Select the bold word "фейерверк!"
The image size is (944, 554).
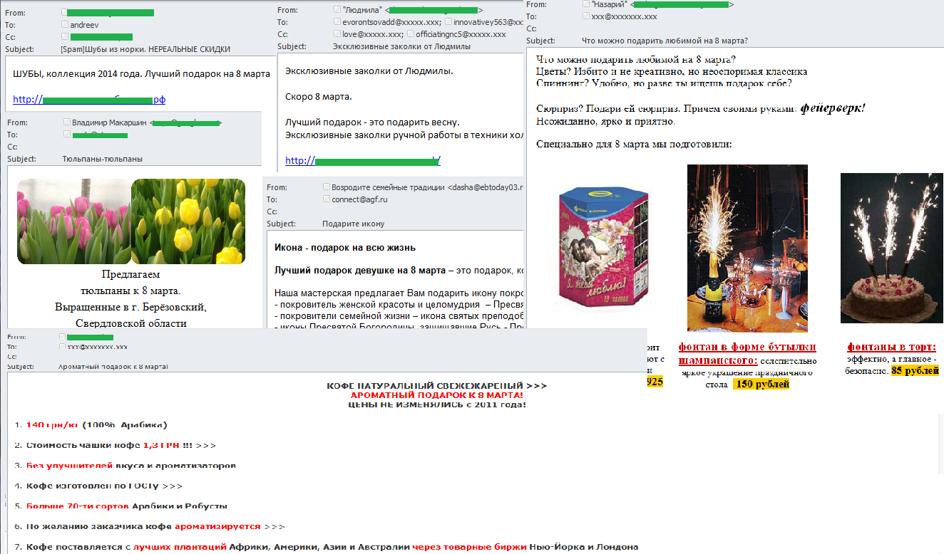pos(833,108)
